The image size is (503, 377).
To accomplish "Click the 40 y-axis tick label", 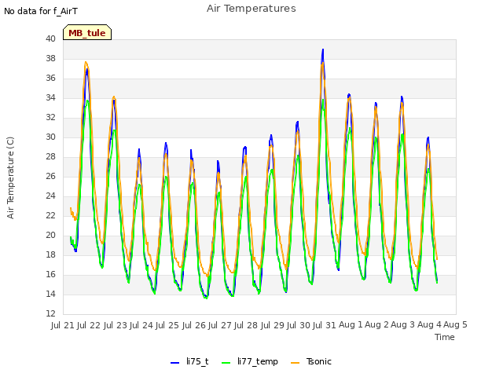I will (x=50, y=38).
